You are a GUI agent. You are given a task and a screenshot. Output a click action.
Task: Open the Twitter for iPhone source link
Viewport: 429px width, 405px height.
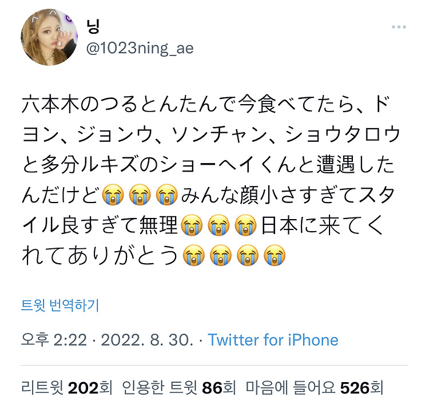pyautogui.click(x=273, y=340)
